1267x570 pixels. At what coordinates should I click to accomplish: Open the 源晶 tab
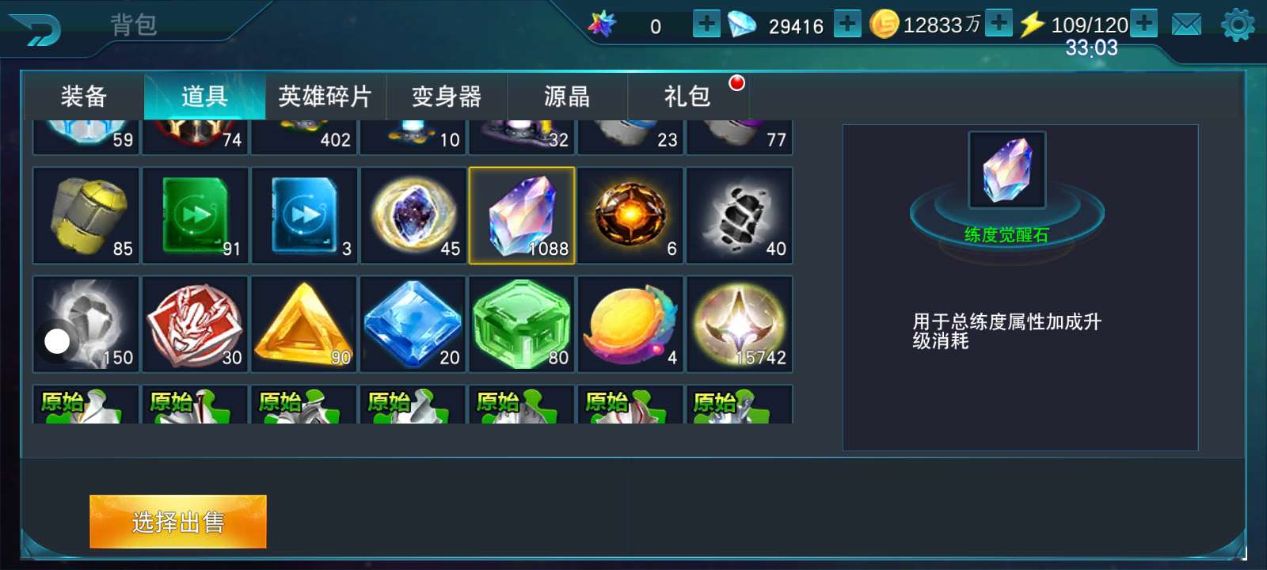[x=567, y=97]
